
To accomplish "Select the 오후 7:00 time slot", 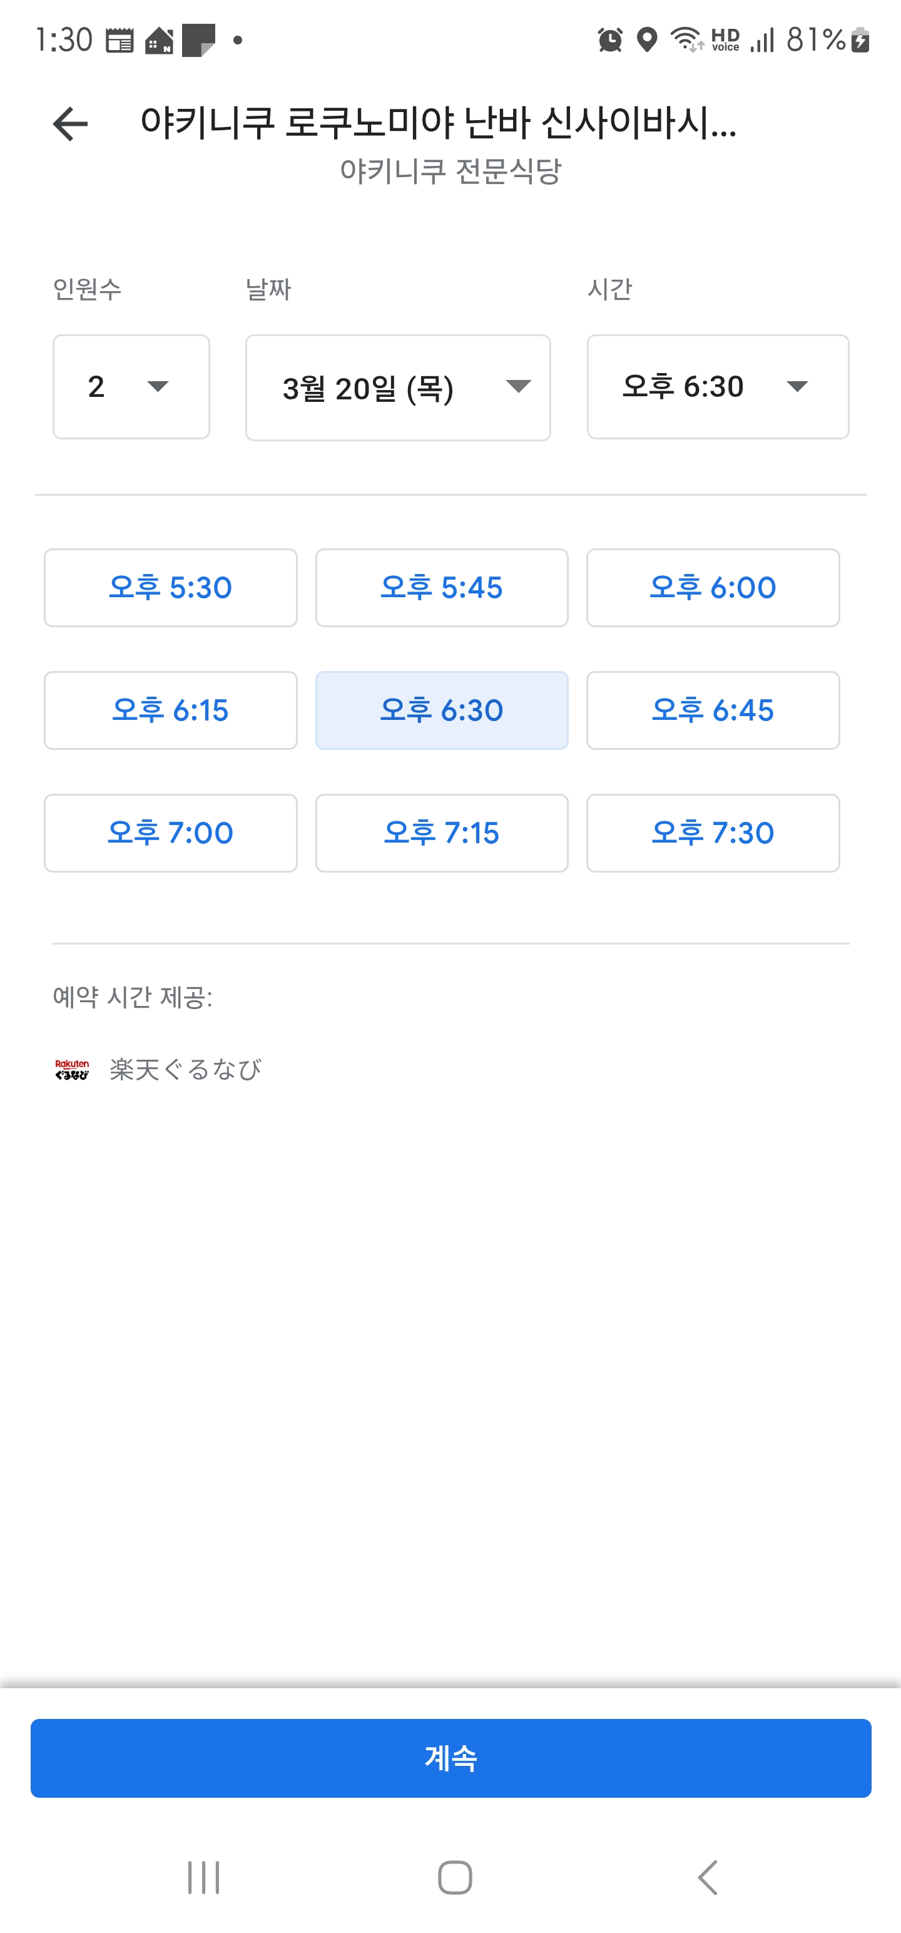I will [x=170, y=833].
